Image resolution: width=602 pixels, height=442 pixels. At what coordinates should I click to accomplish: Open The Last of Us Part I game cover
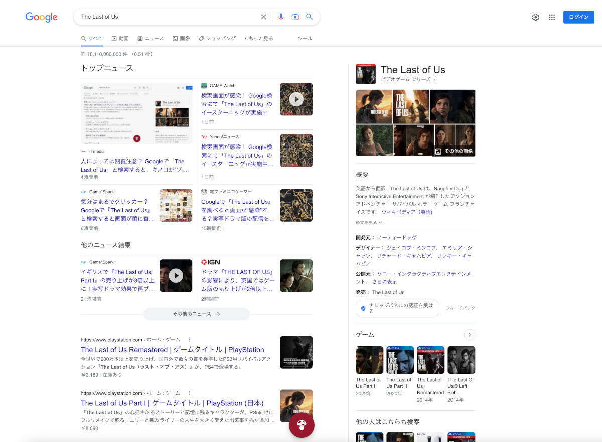(369, 360)
